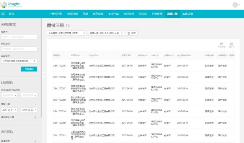Open the 一致性评价 tab
The height and width of the screenshot is (143, 244).
56,14
